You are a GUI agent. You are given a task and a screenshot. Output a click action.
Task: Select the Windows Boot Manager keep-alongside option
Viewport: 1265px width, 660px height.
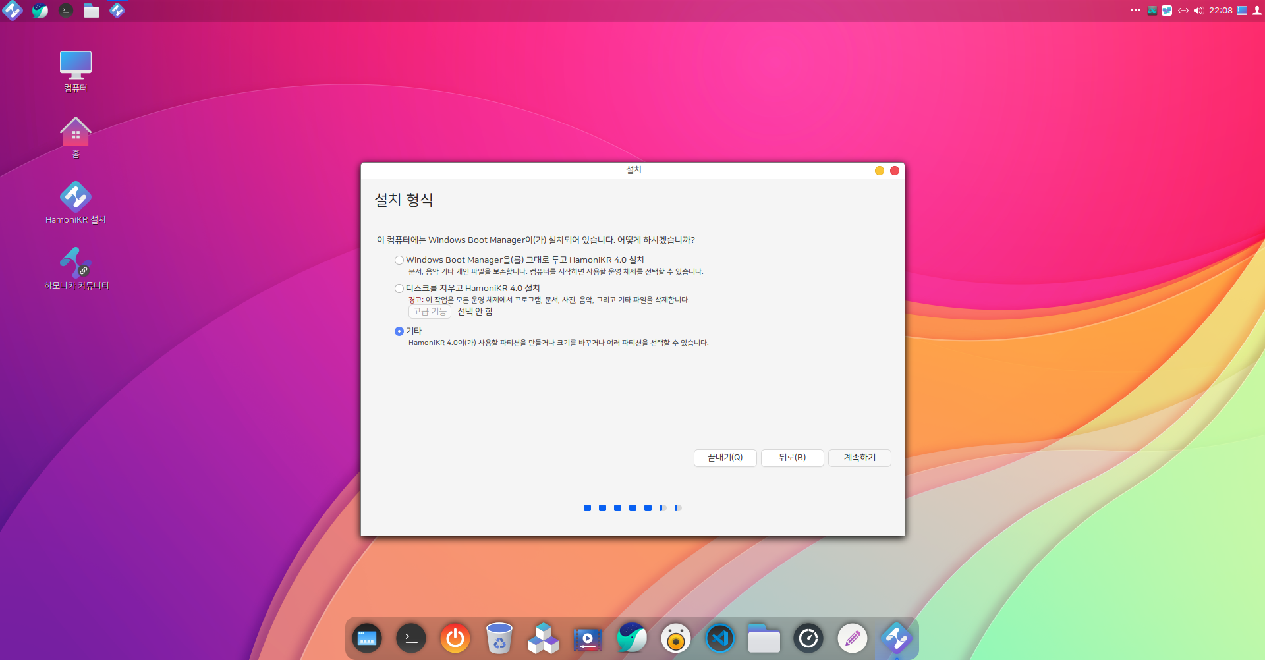click(399, 260)
